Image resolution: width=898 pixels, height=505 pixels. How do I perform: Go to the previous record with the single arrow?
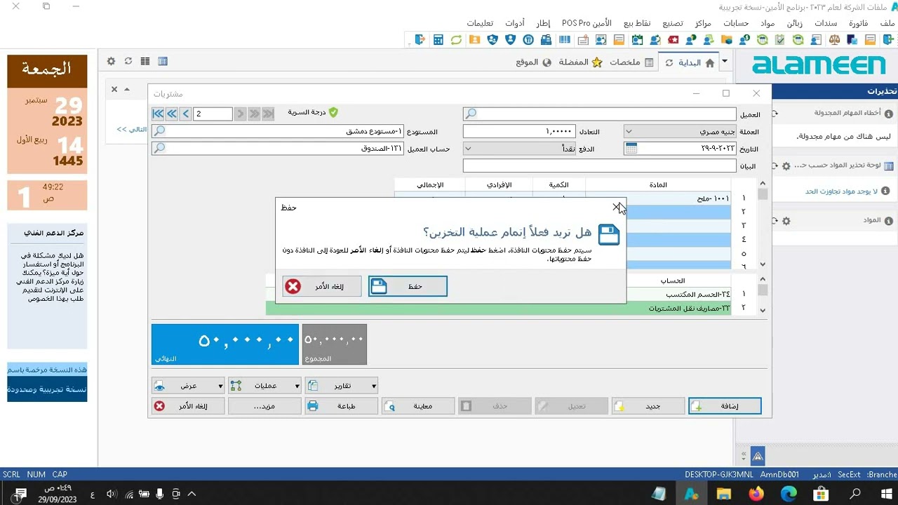(186, 114)
